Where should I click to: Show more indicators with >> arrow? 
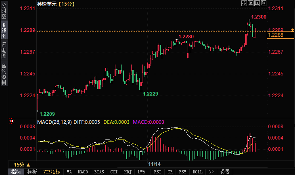click(x=211, y=172)
